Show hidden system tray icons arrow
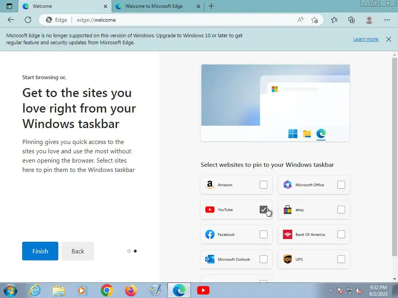The height and width of the screenshot is (298, 398). pyautogui.click(x=330, y=291)
